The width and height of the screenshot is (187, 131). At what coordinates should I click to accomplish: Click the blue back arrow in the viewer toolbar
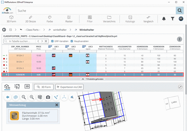click(x=8, y=97)
